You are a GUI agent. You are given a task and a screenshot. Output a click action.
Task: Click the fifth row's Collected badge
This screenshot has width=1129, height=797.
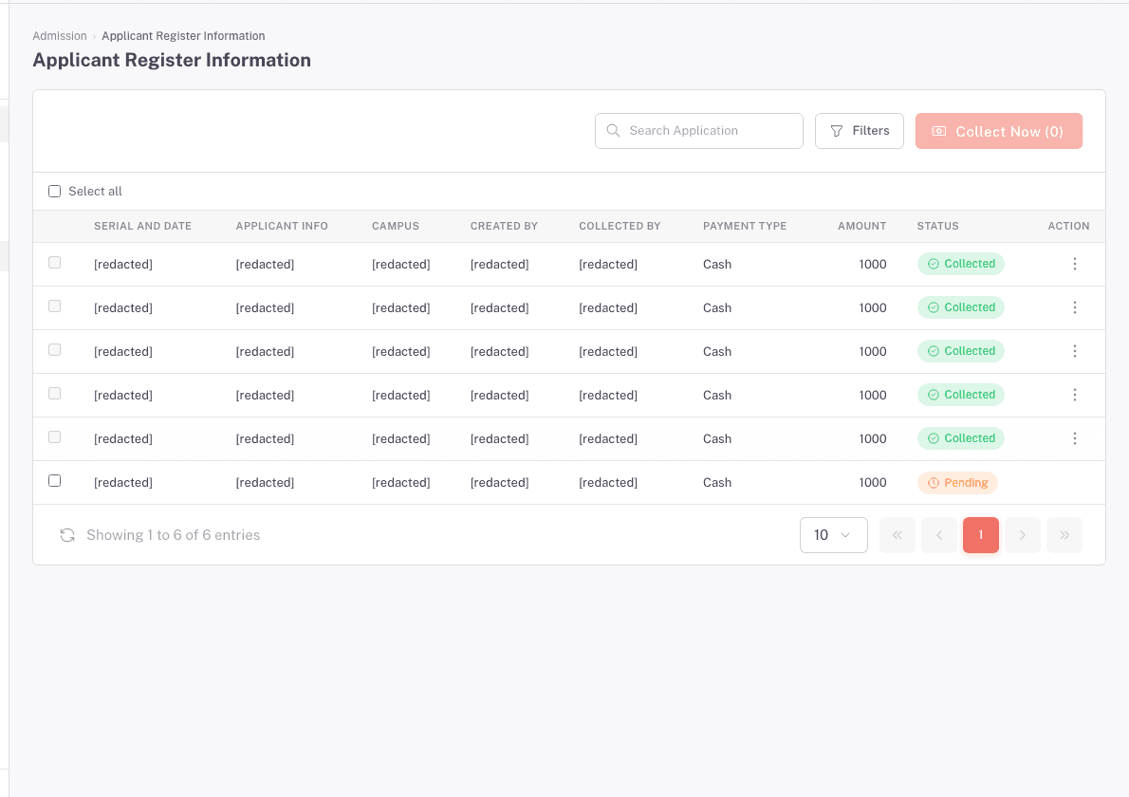tap(960, 438)
